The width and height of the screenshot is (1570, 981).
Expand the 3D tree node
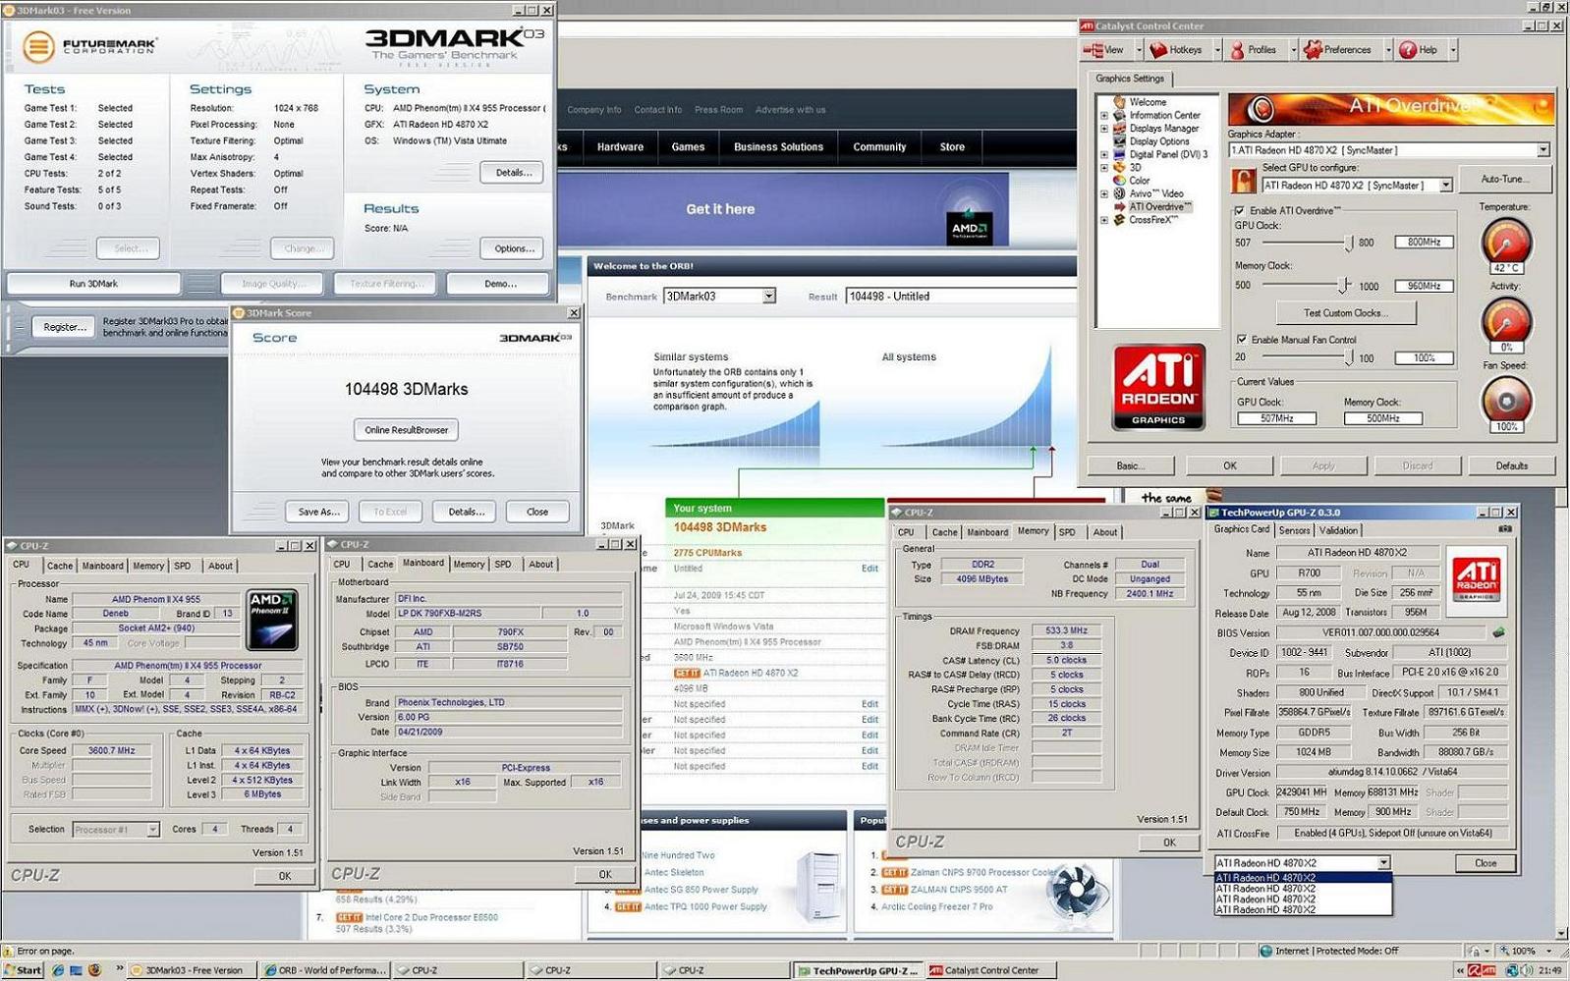1104,168
